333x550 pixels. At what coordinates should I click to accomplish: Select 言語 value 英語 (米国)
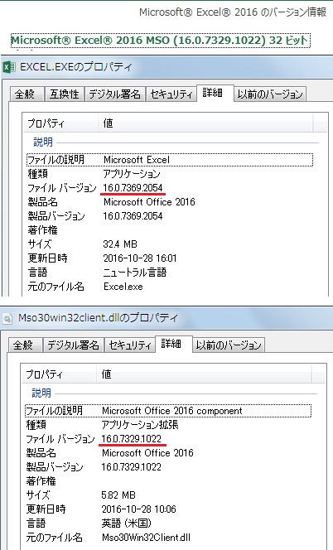coord(126,523)
